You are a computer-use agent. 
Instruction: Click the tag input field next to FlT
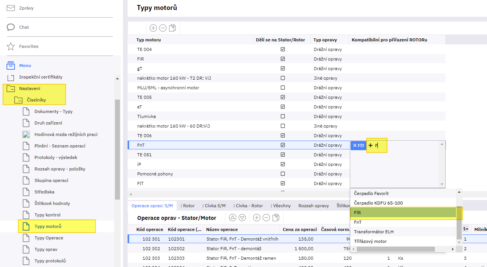(402, 146)
